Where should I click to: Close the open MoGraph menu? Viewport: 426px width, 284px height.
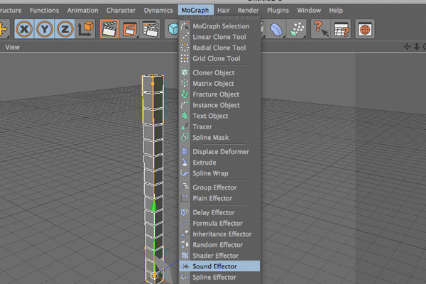[x=196, y=11]
